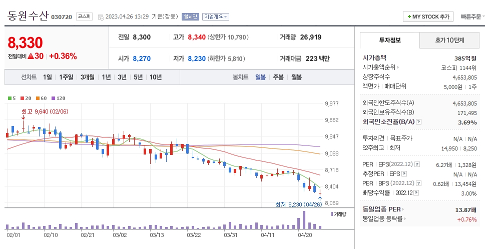Click the 시가총액 385억원 value
Screen dimensions: 485x249
click(465, 58)
